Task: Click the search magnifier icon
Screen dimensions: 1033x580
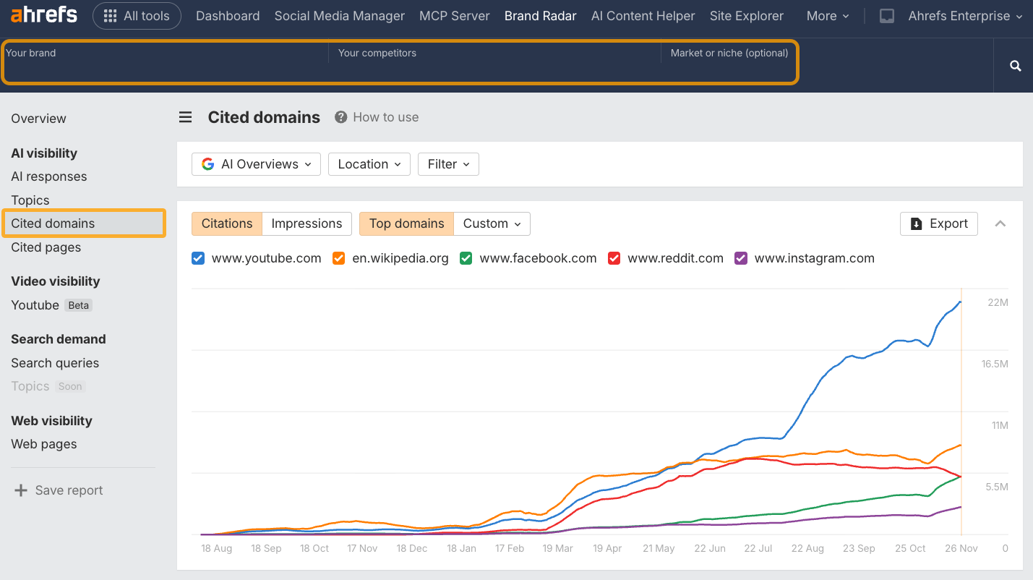Action: [x=1014, y=65]
